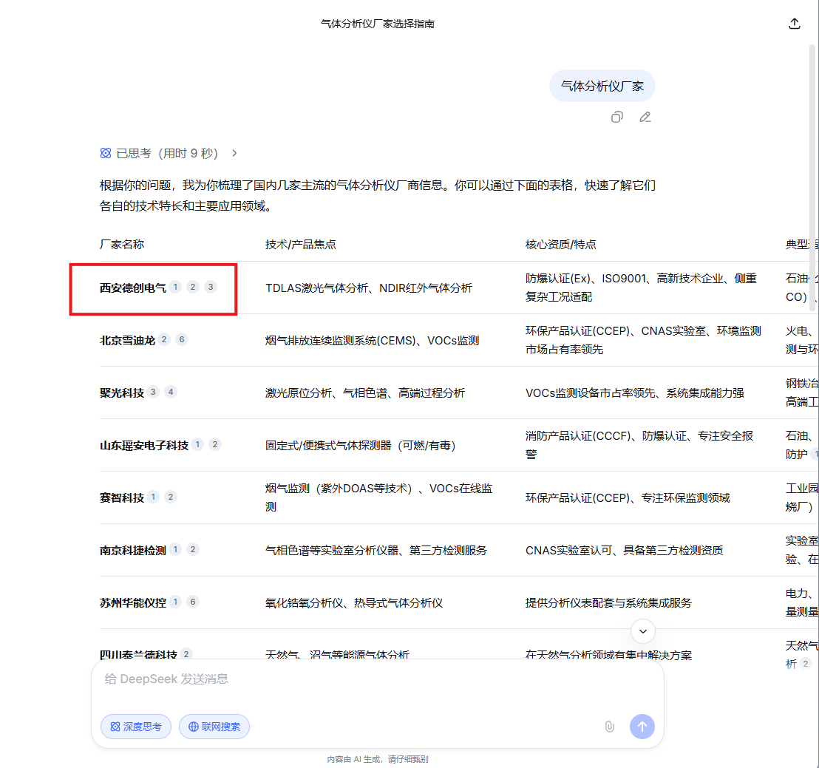
Task: Click the paperclip attach file icon
Action: click(609, 727)
